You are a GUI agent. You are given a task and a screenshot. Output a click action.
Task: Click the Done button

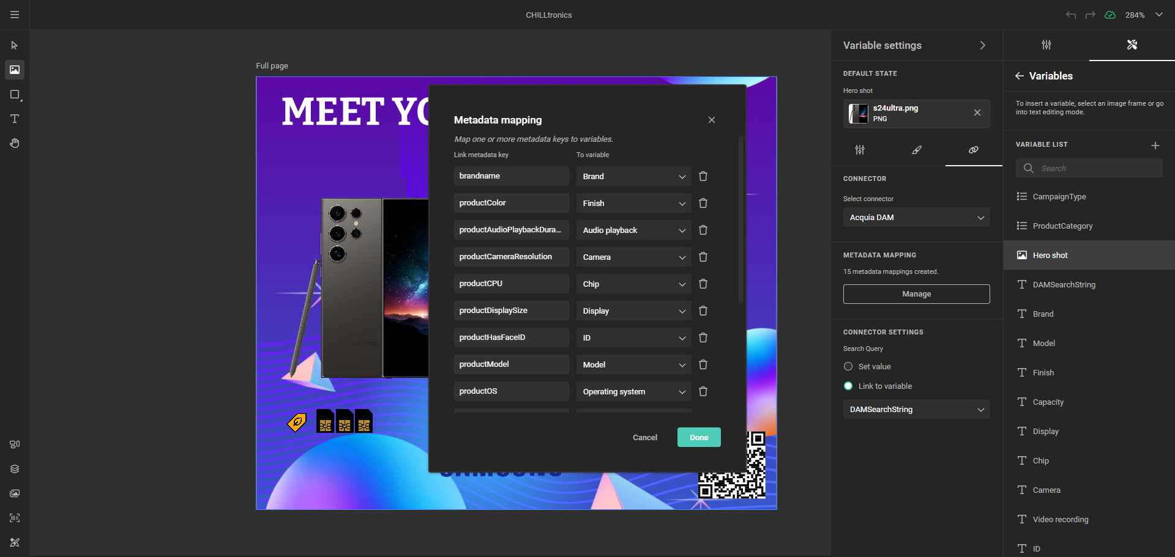(699, 437)
